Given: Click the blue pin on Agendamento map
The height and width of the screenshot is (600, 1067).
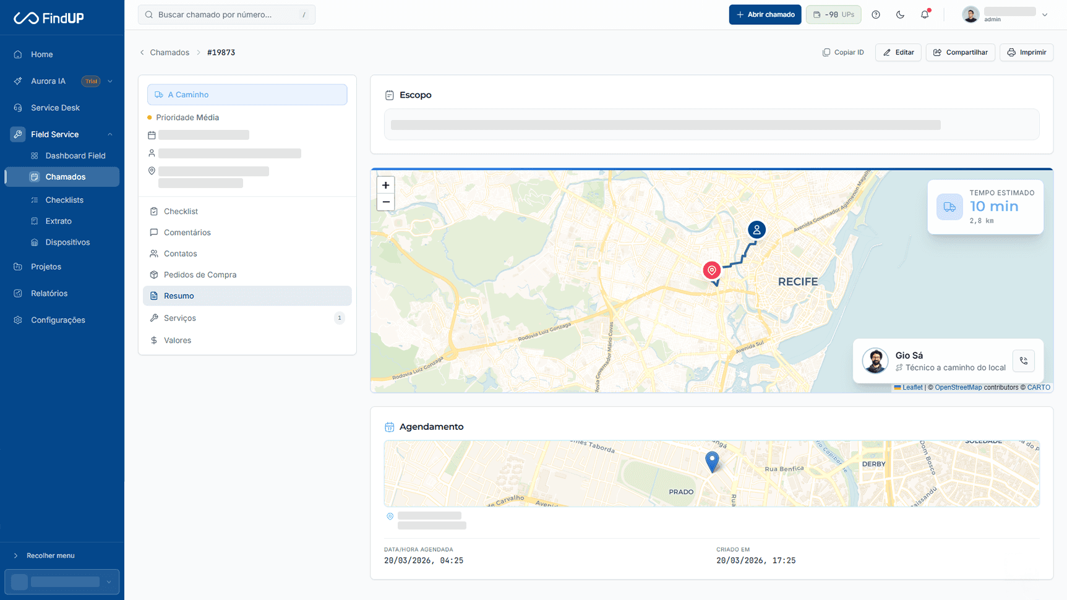Looking at the screenshot, I should pyautogui.click(x=712, y=461).
